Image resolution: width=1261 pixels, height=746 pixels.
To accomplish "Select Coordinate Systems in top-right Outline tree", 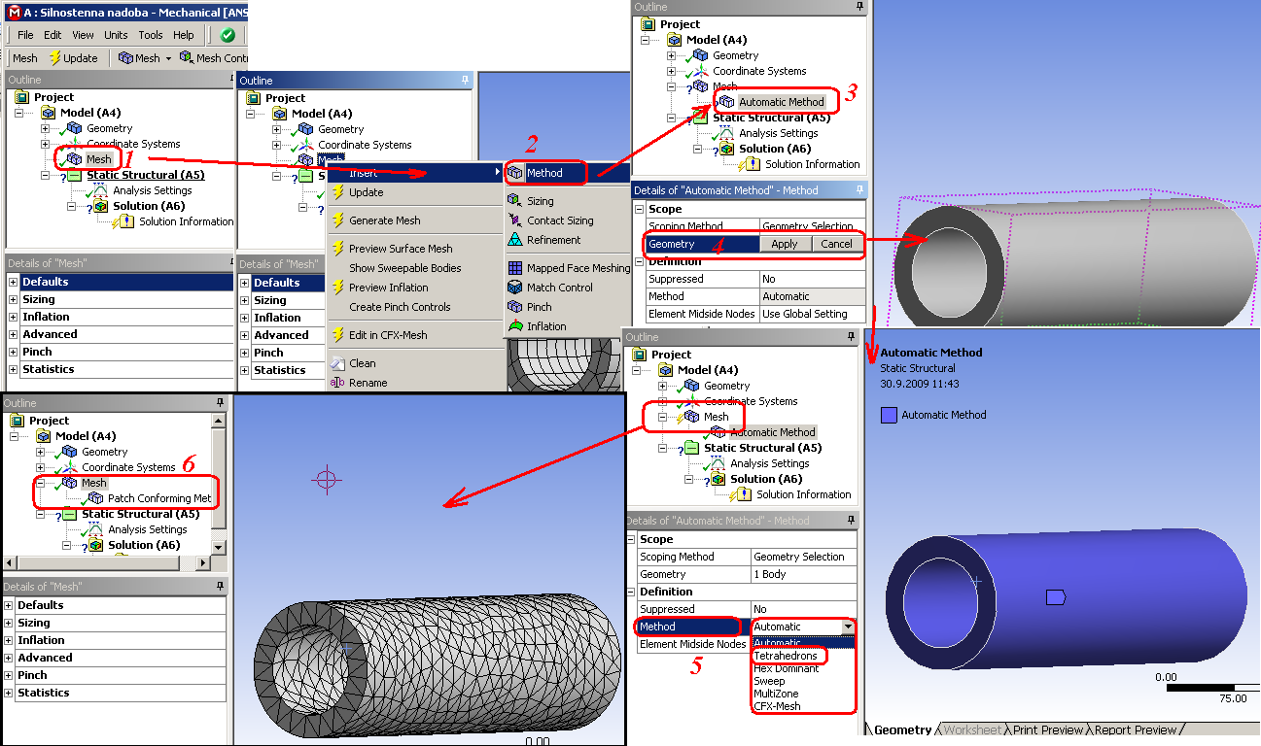I will [x=759, y=71].
